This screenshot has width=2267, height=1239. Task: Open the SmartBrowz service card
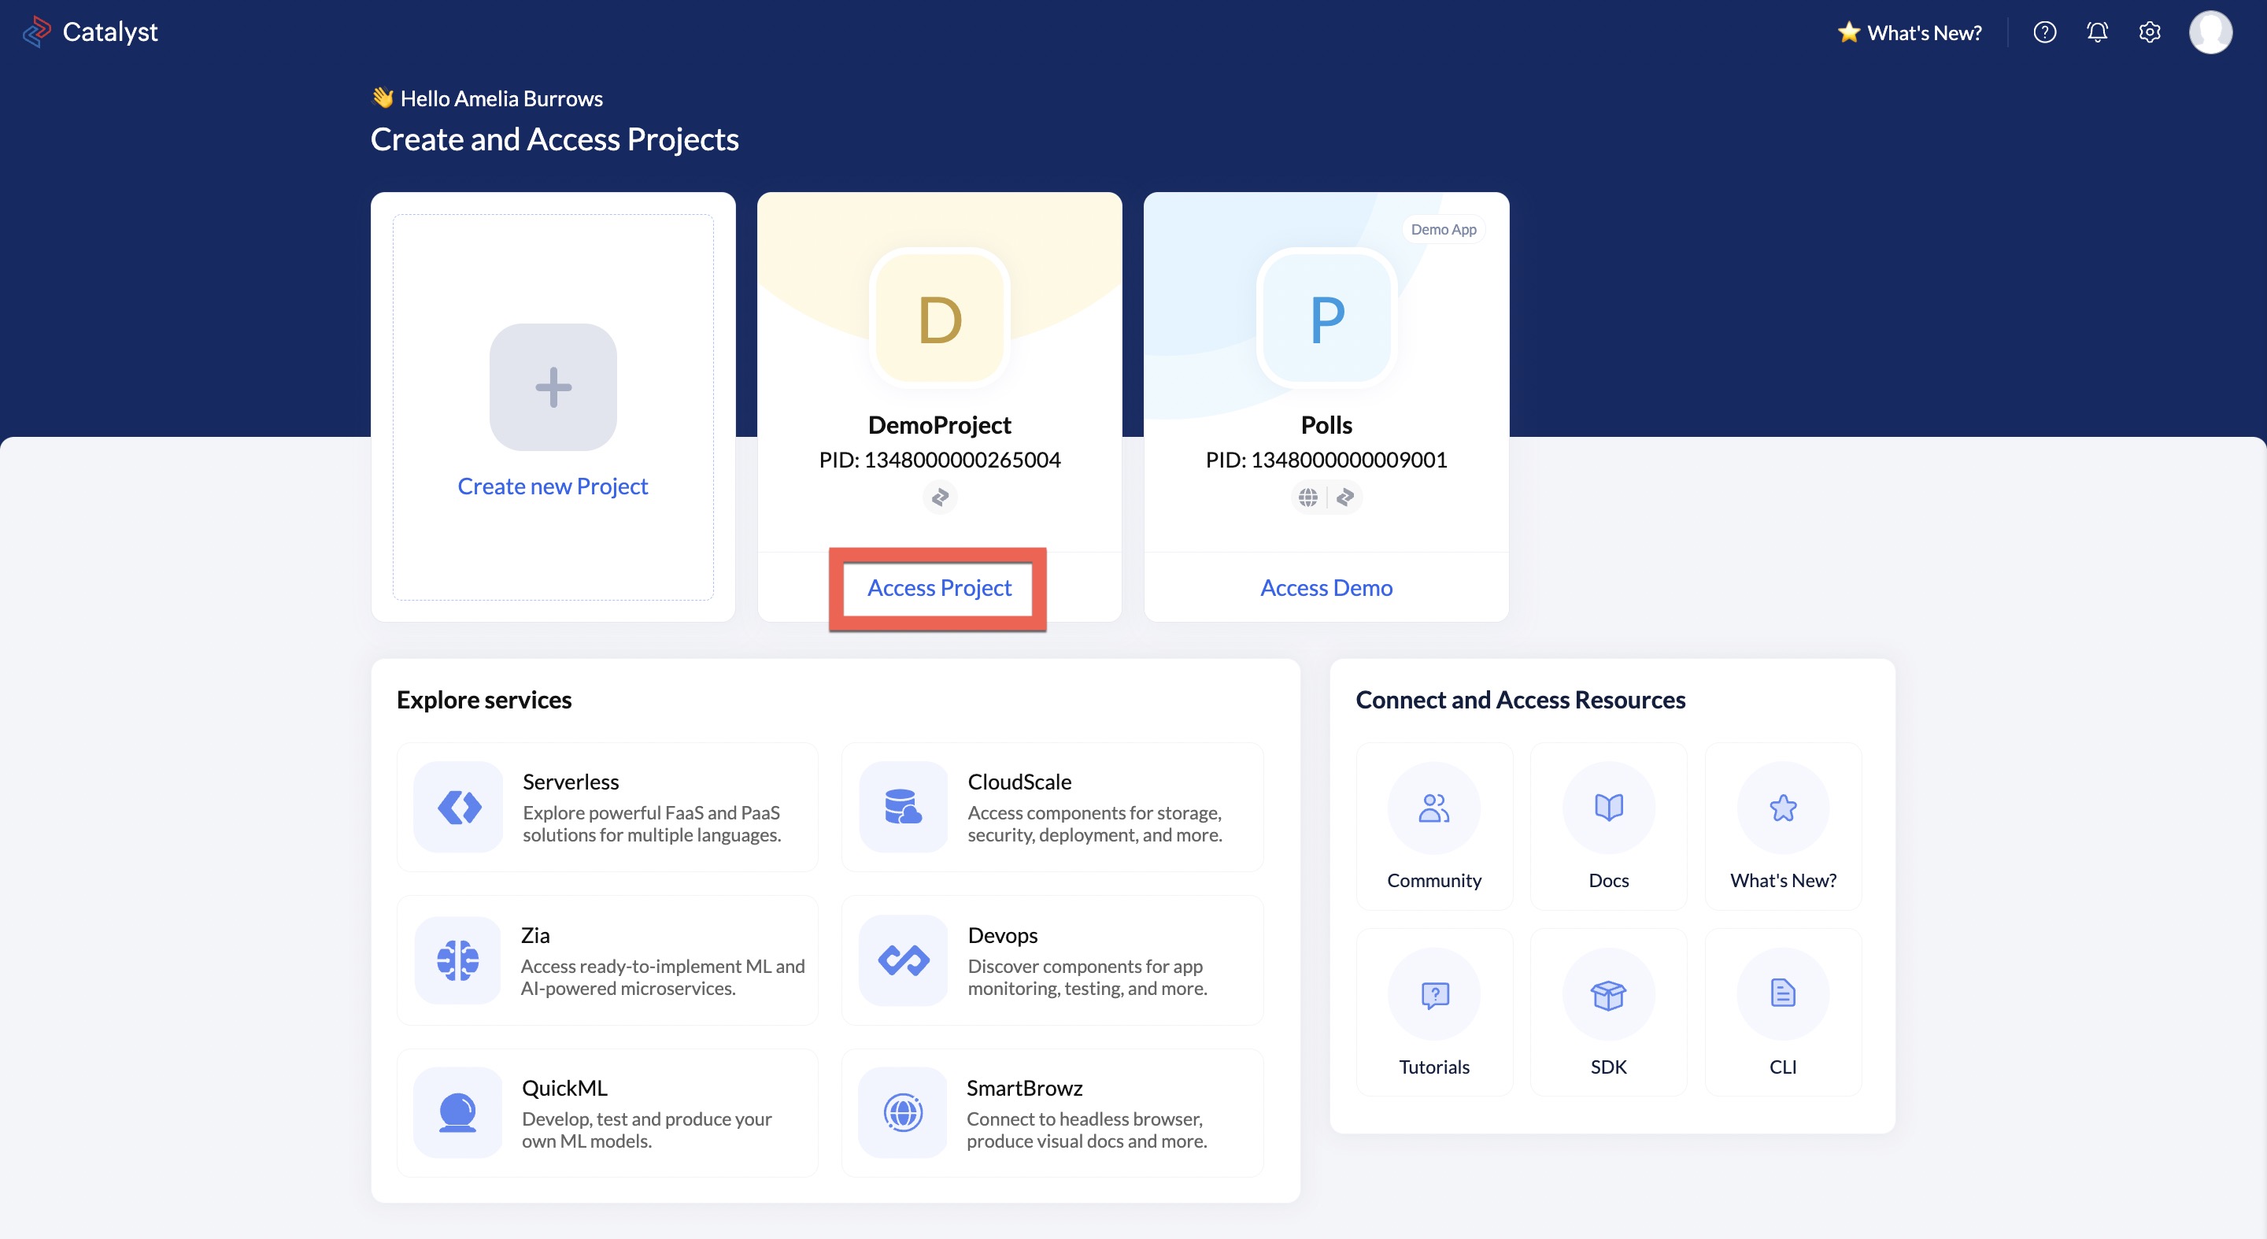point(1052,1113)
